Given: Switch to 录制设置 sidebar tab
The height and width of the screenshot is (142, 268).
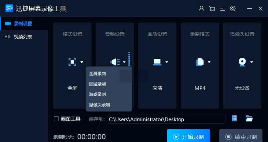Looking at the screenshot, I should (x=24, y=23).
